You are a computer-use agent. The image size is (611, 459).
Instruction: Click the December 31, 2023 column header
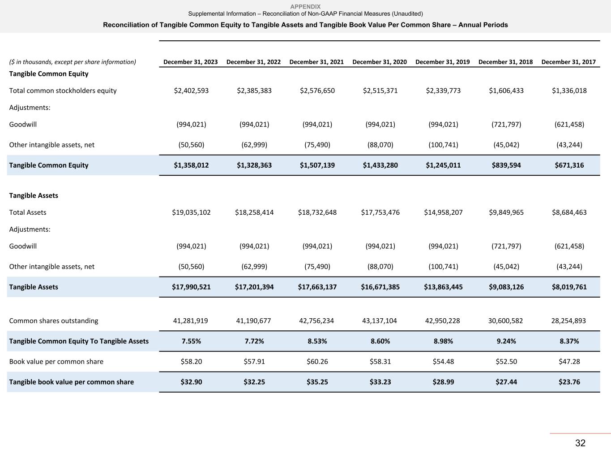pos(190,62)
